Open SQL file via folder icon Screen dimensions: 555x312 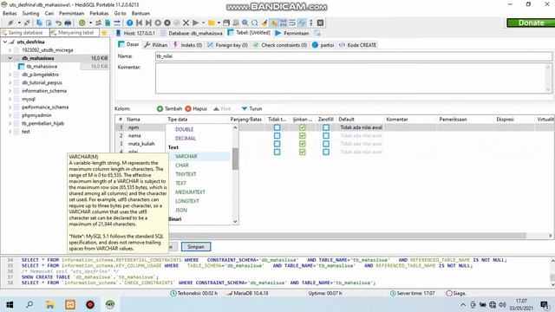(x=212, y=23)
